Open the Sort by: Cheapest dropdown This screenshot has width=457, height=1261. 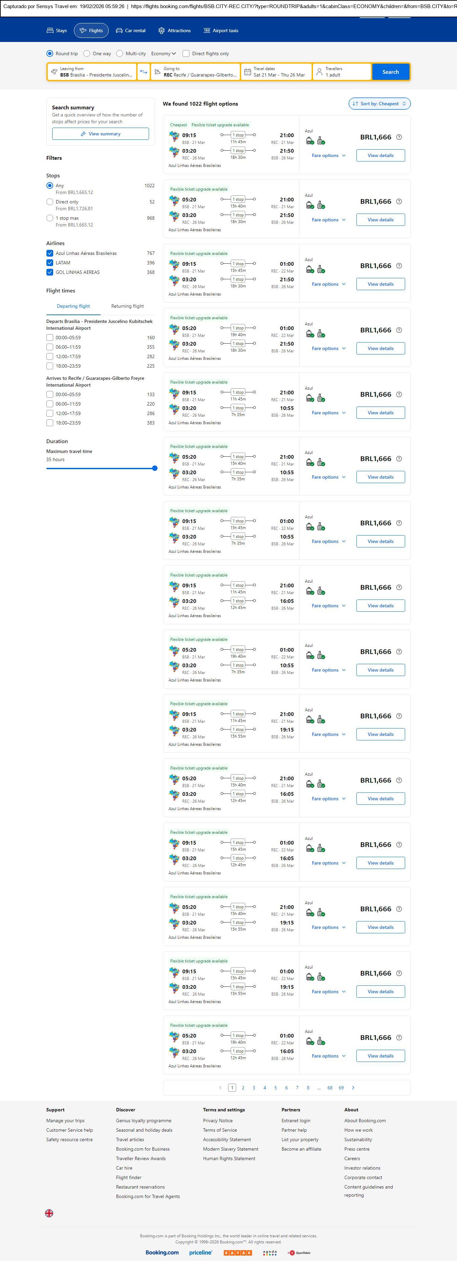pos(379,104)
